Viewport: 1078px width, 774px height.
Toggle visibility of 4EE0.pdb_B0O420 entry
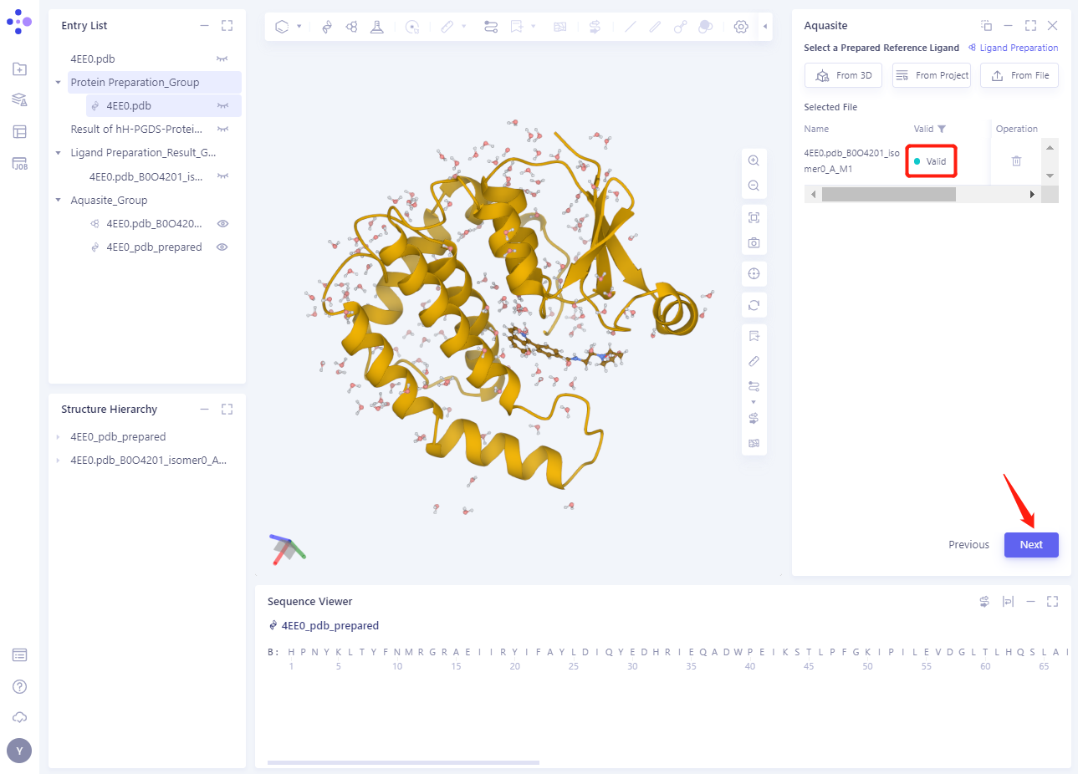pyautogui.click(x=222, y=223)
